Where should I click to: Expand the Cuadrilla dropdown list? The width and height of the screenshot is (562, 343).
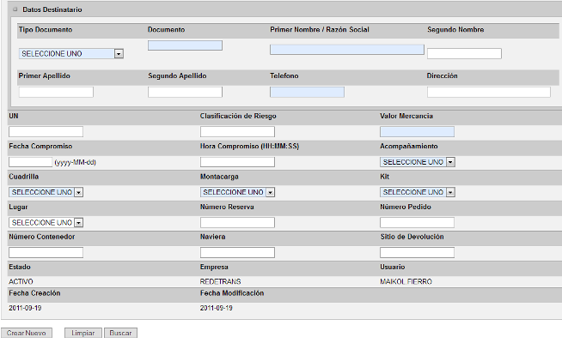46,192
